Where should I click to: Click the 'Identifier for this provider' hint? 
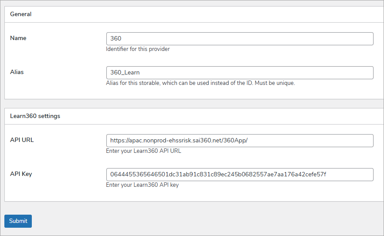pos(138,49)
